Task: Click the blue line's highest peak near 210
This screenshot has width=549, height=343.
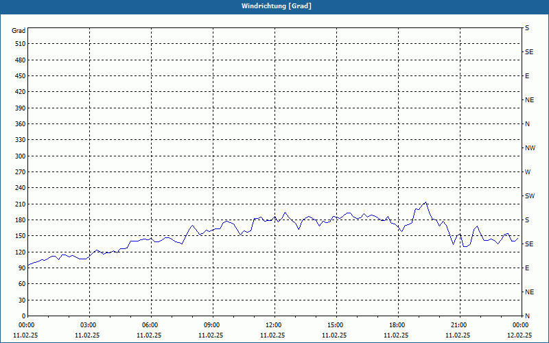Action: [425, 202]
